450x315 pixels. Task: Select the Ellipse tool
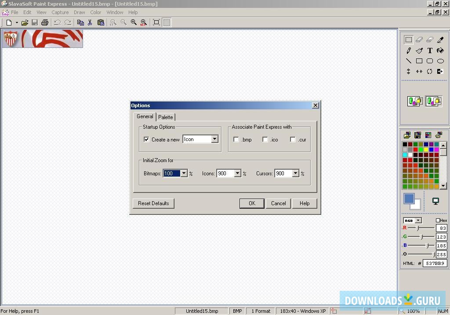(440, 61)
